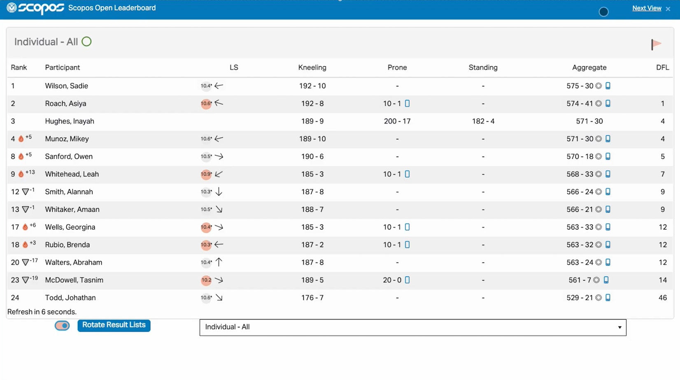Click the dark blue circle indicator in header

[603, 12]
